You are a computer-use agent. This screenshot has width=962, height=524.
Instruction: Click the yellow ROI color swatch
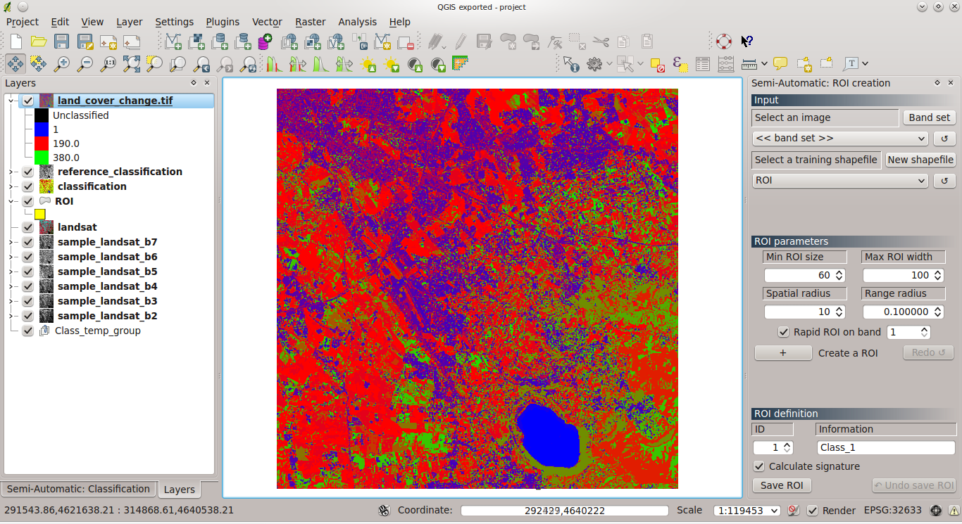(x=39, y=214)
